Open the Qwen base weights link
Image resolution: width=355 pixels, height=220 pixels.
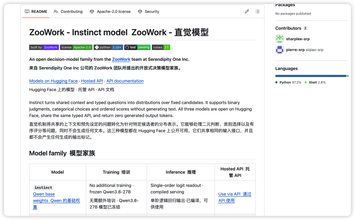pyautogui.click(x=57, y=201)
